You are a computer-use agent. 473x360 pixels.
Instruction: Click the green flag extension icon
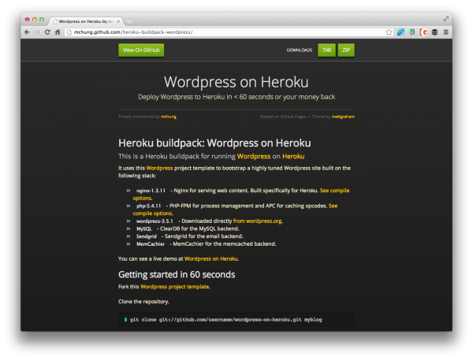tap(412, 32)
